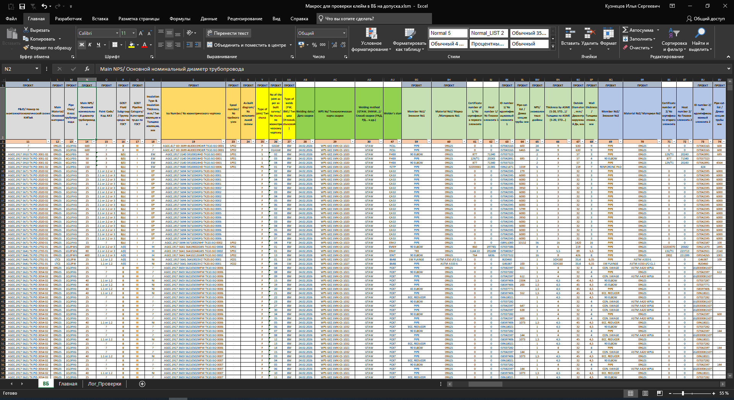734x400 pixels.
Task: Open Find and Select magnifier icon
Action: click(x=700, y=33)
